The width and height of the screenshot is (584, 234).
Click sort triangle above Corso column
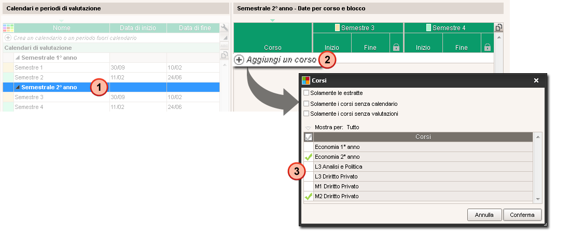(272, 20)
